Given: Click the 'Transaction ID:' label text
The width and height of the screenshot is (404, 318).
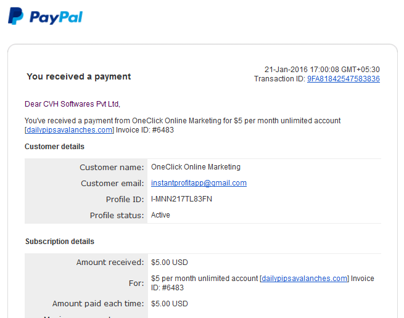Looking at the screenshot, I should [x=279, y=79].
